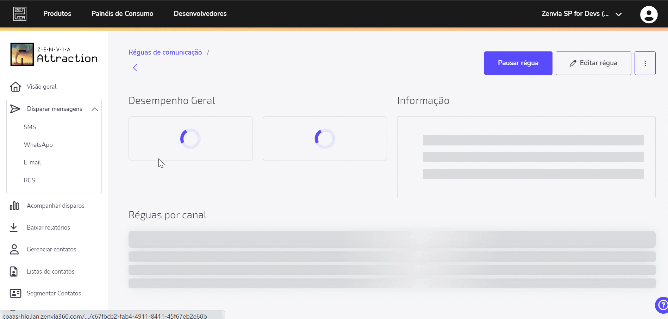Screen dimensions: 668x319
Task: Click the Gerenciar contatos person icon
Action: click(x=14, y=249)
